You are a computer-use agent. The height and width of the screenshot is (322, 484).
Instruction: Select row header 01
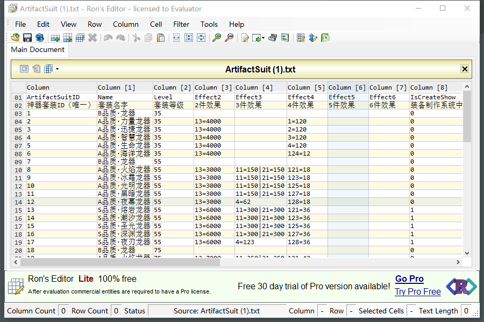[18, 97]
